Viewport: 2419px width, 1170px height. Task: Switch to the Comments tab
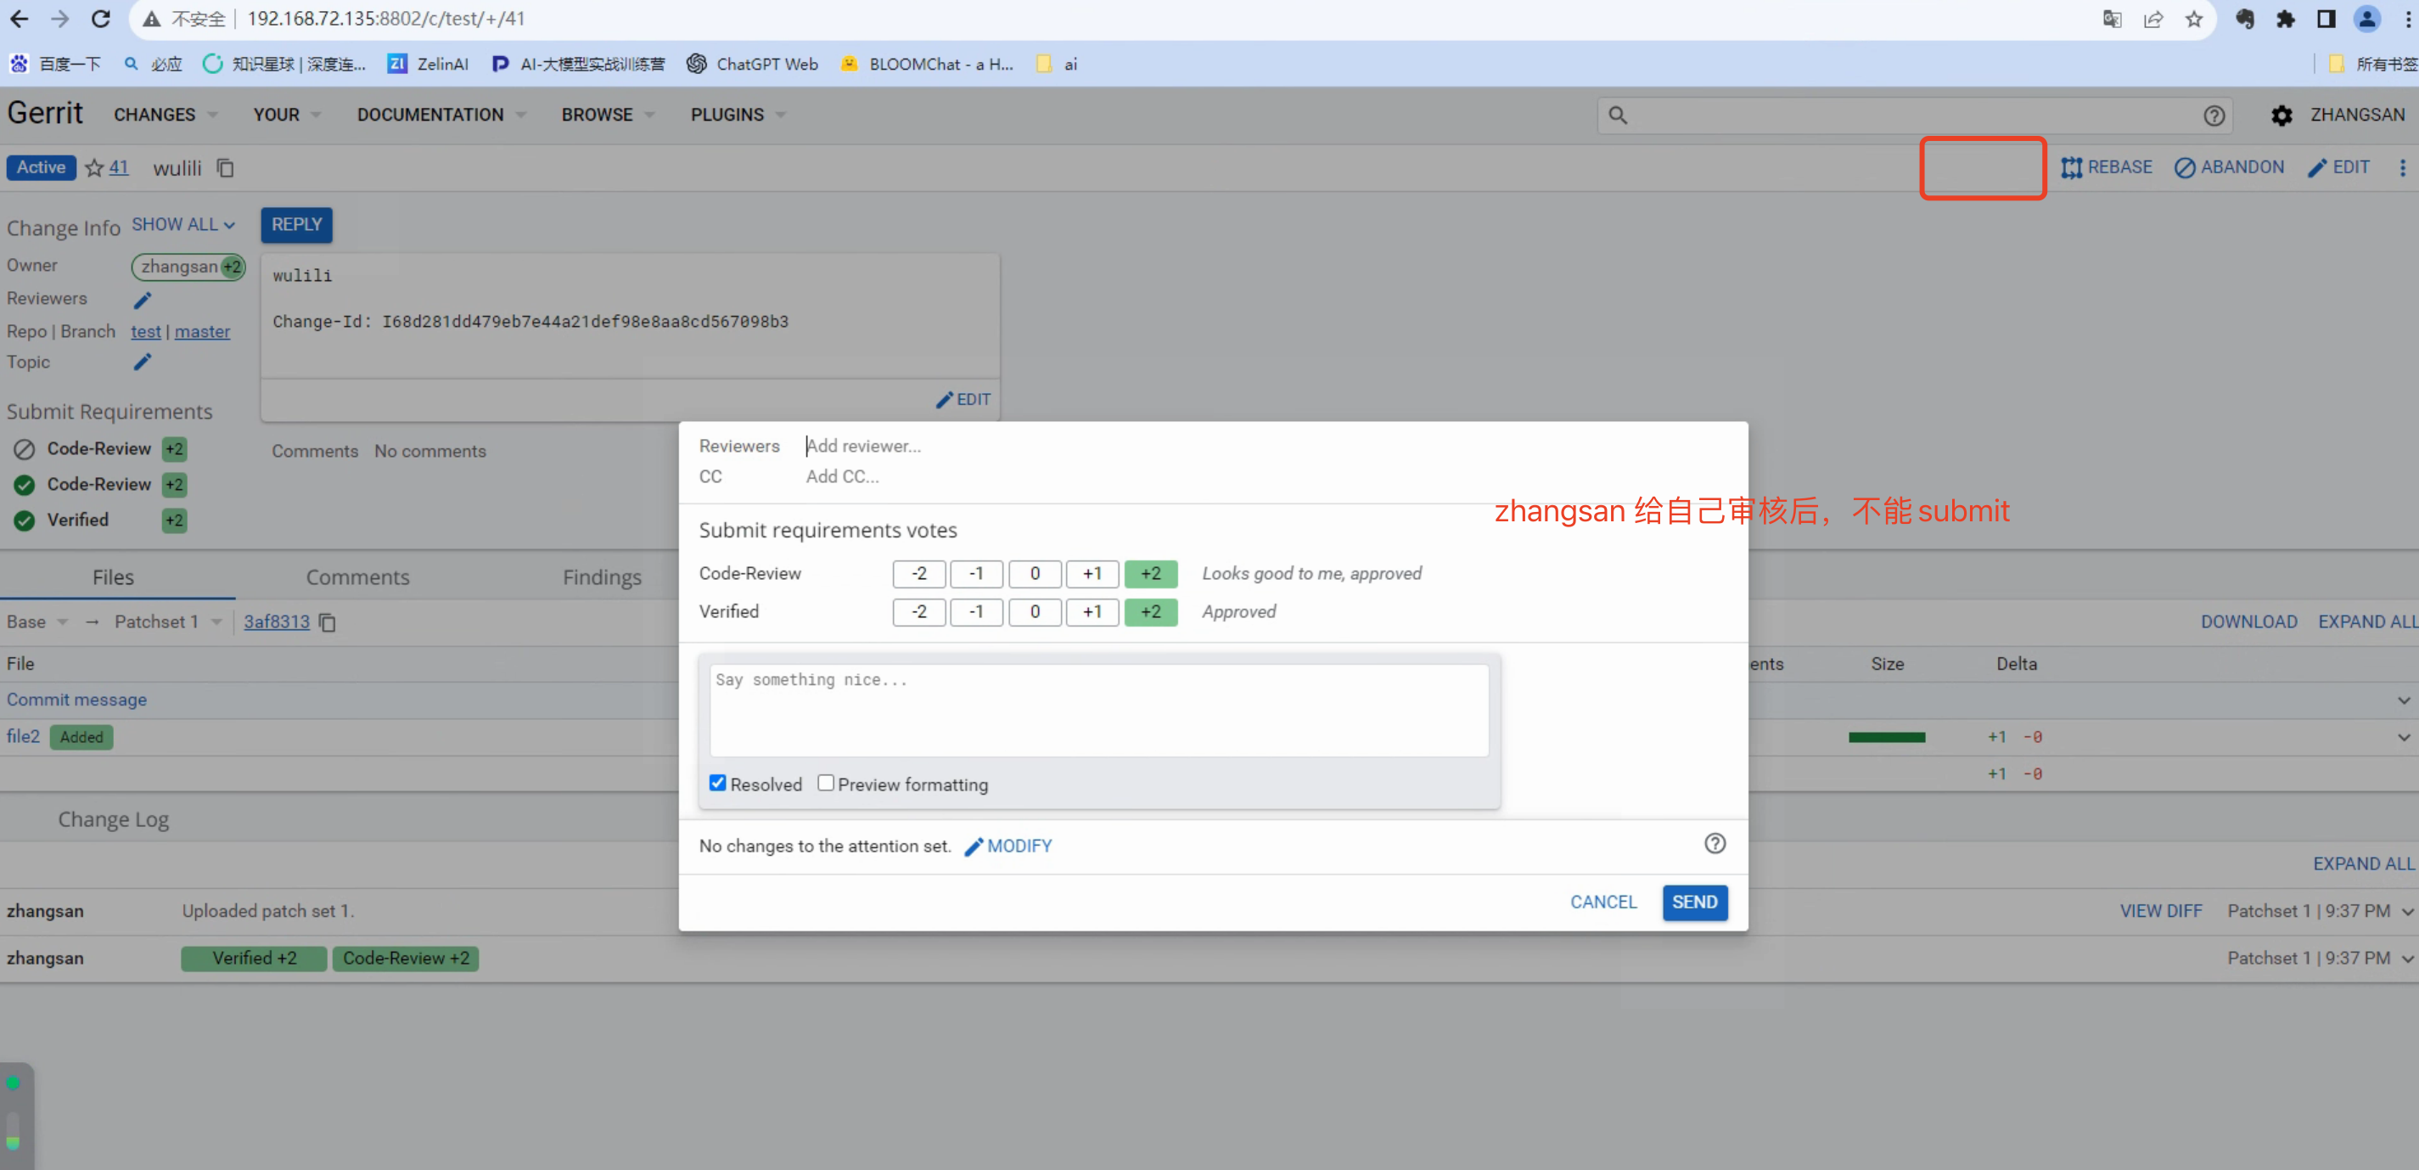click(x=356, y=577)
